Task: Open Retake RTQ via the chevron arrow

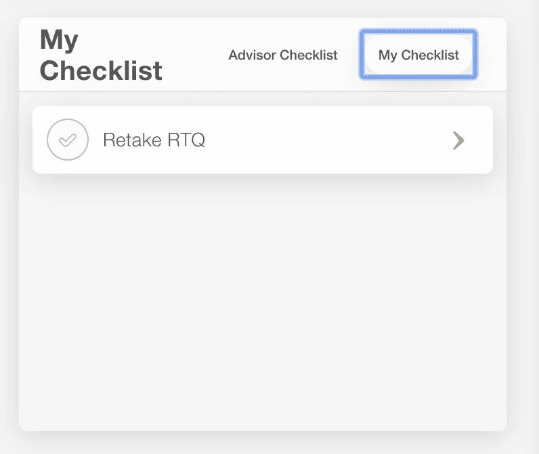Action: (x=458, y=140)
